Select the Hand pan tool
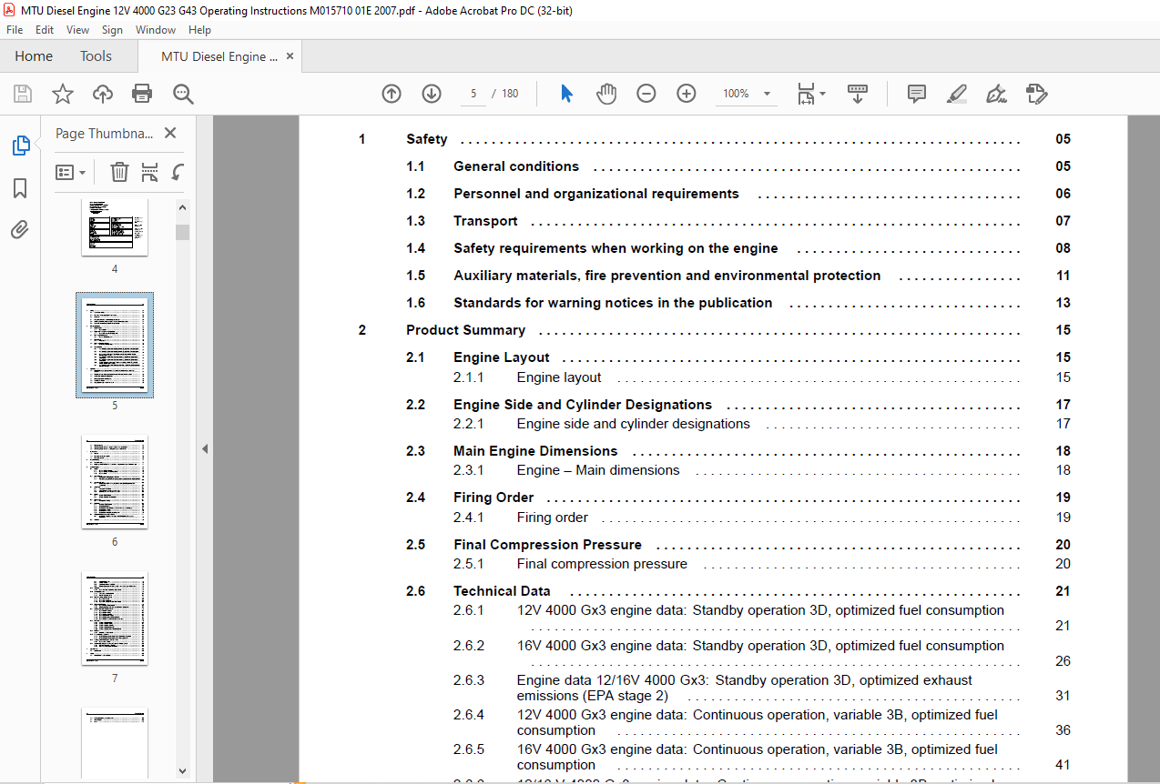The height and width of the screenshot is (784, 1160). [x=606, y=94]
